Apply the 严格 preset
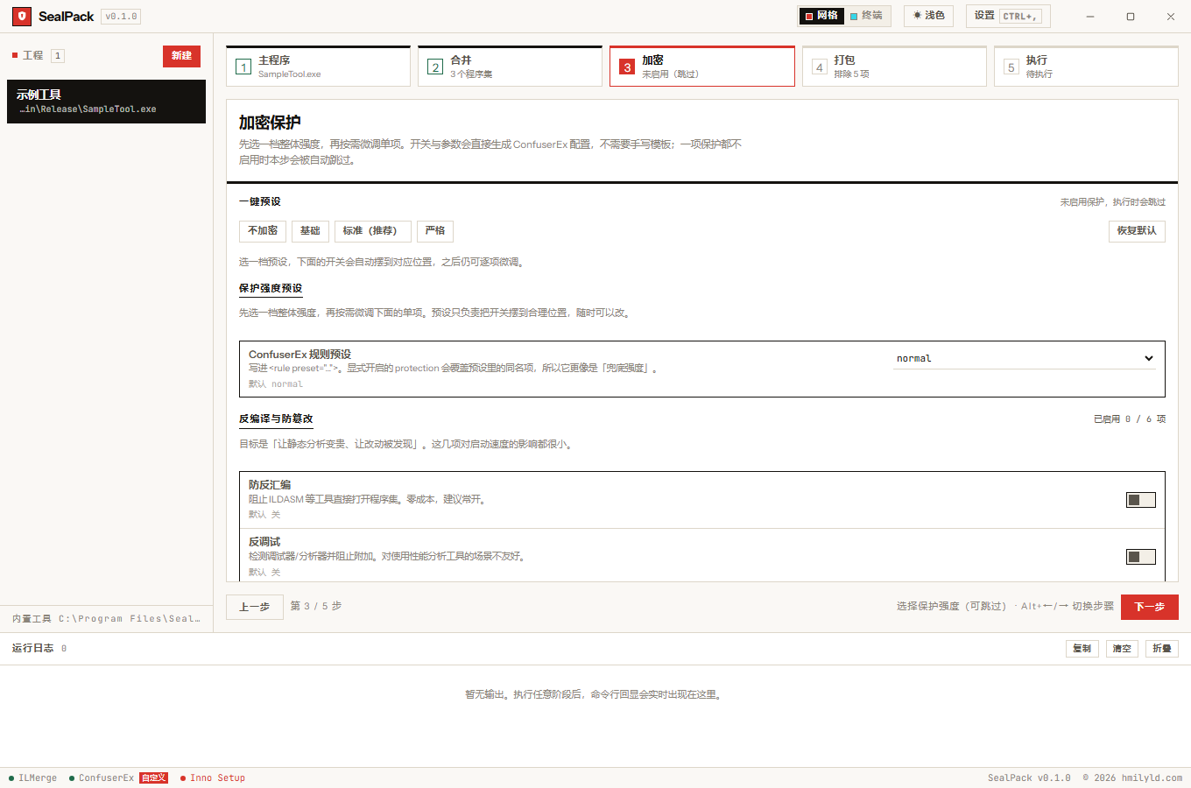This screenshot has height=788, width=1191. pos(435,231)
